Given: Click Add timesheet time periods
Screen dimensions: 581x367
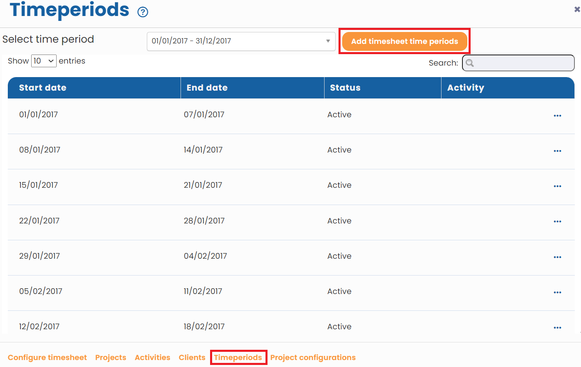Looking at the screenshot, I should [x=404, y=41].
